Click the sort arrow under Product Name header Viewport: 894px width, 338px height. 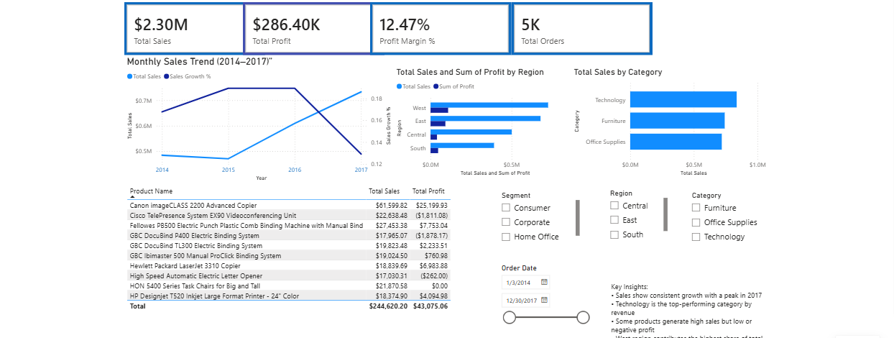(132, 197)
